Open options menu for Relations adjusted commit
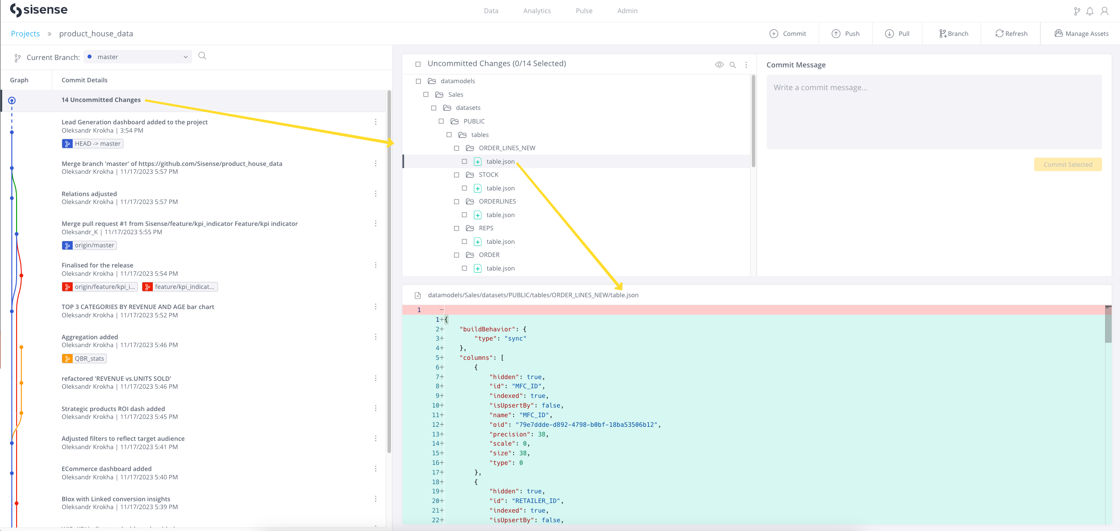1120x531 pixels. (x=376, y=193)
